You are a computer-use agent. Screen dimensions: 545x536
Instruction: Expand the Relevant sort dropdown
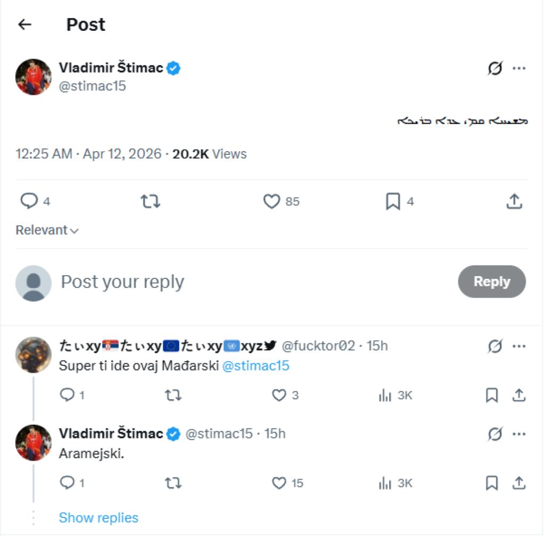pos(47,230)
